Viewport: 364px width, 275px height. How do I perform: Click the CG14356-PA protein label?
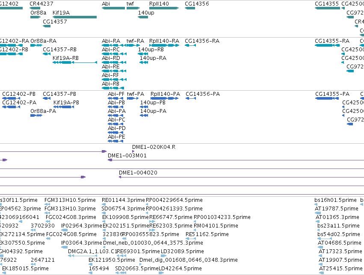tap(203, 94)
